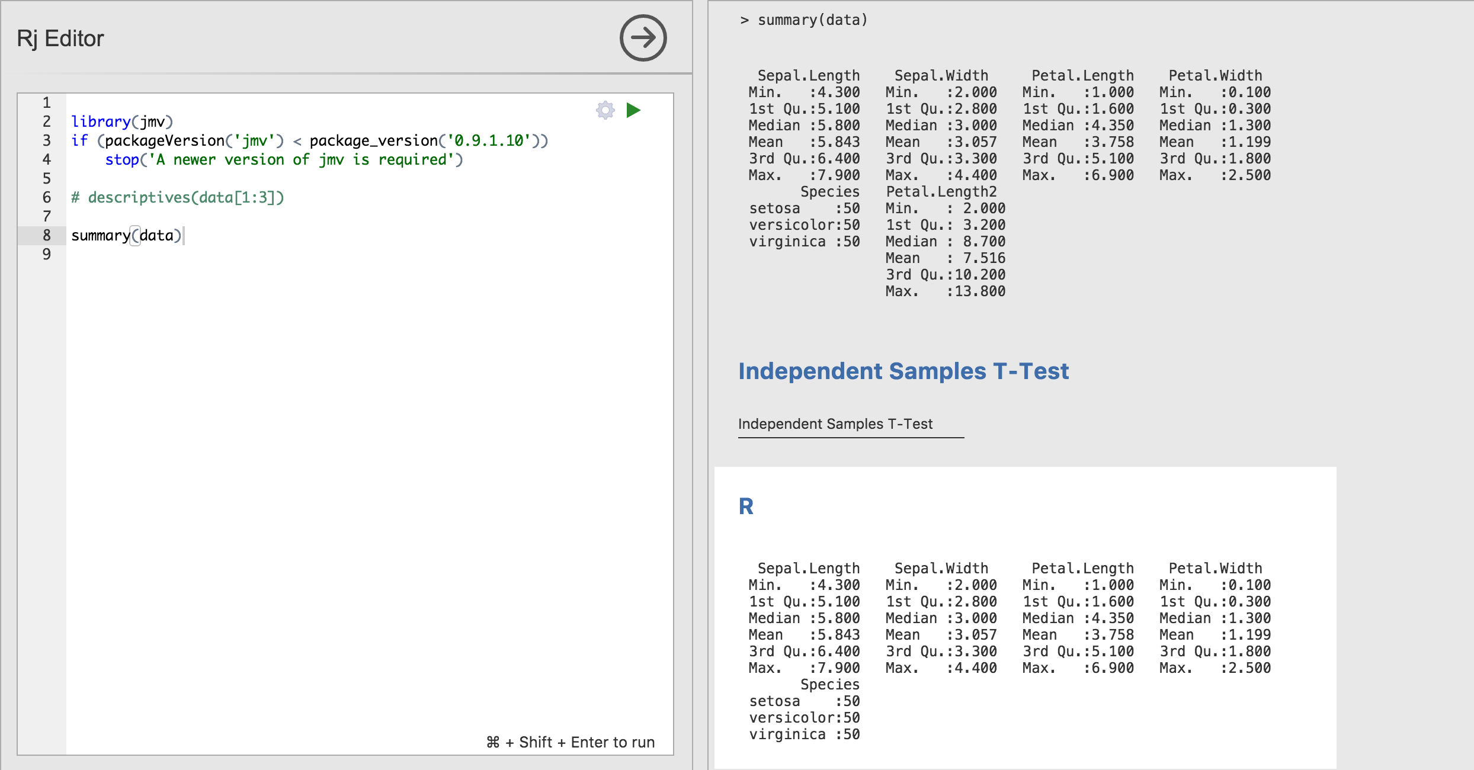Place cursor in the summary(data) line

click(126, 235)
